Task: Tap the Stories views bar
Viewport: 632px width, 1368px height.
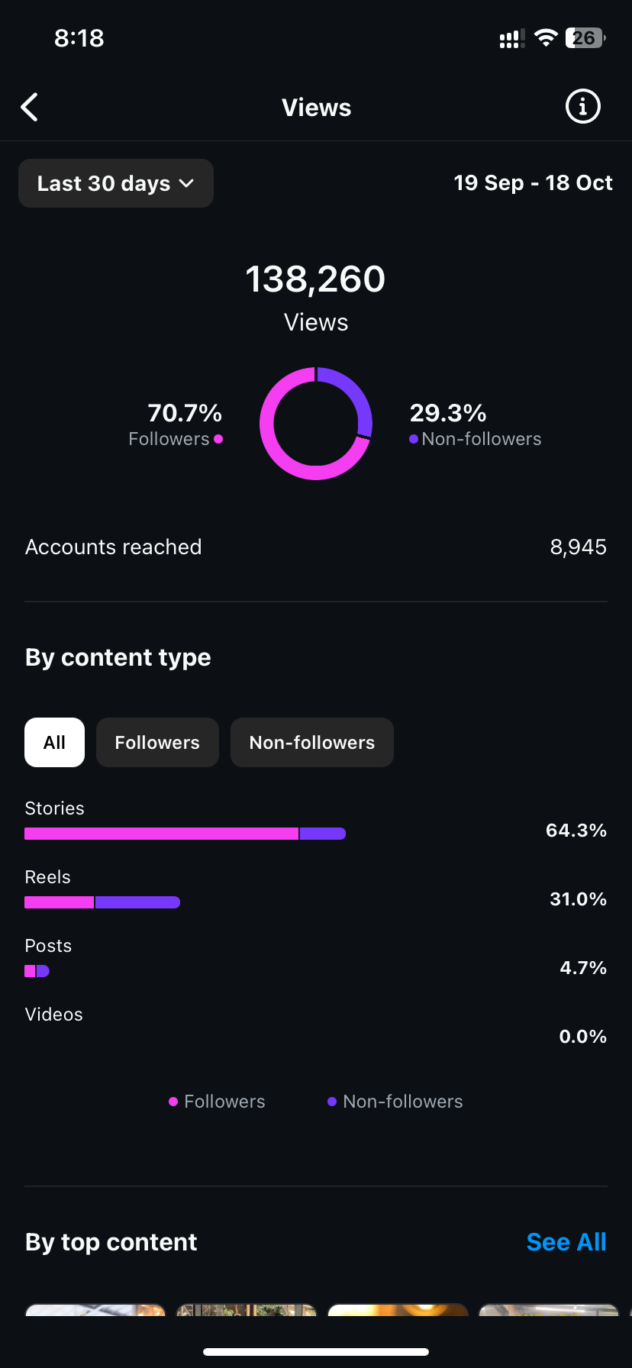Action: [185, 834]
